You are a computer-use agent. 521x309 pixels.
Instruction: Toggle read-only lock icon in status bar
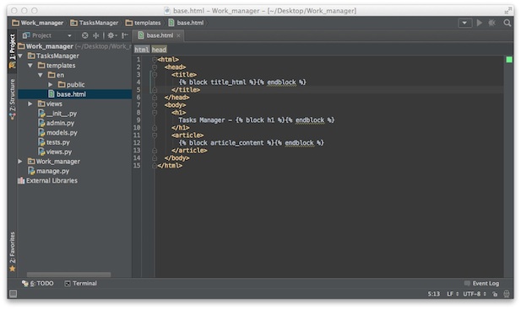click(x=495, y=294)
